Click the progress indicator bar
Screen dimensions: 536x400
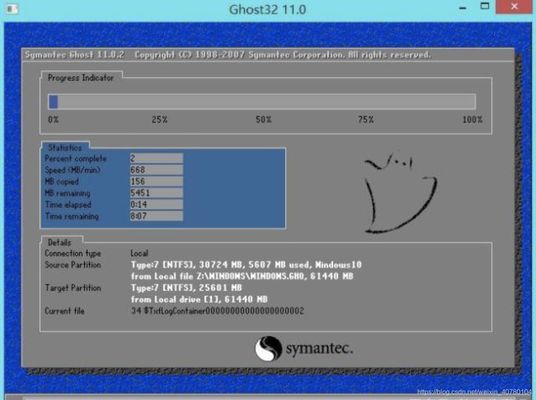click(x=262, y=102)
